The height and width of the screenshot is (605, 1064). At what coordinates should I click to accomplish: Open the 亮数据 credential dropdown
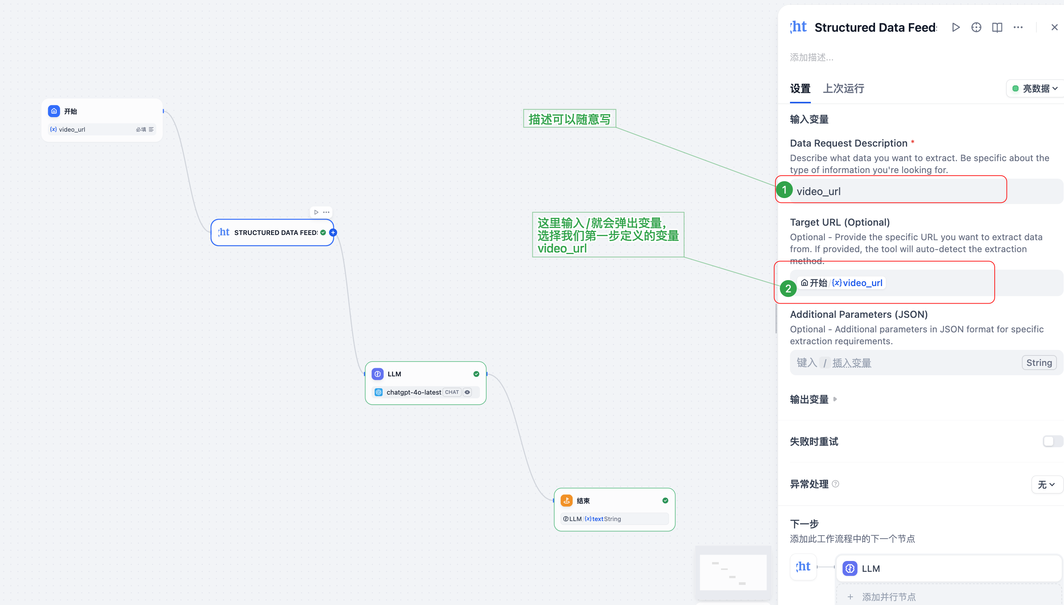click(x=1035, y=88)
